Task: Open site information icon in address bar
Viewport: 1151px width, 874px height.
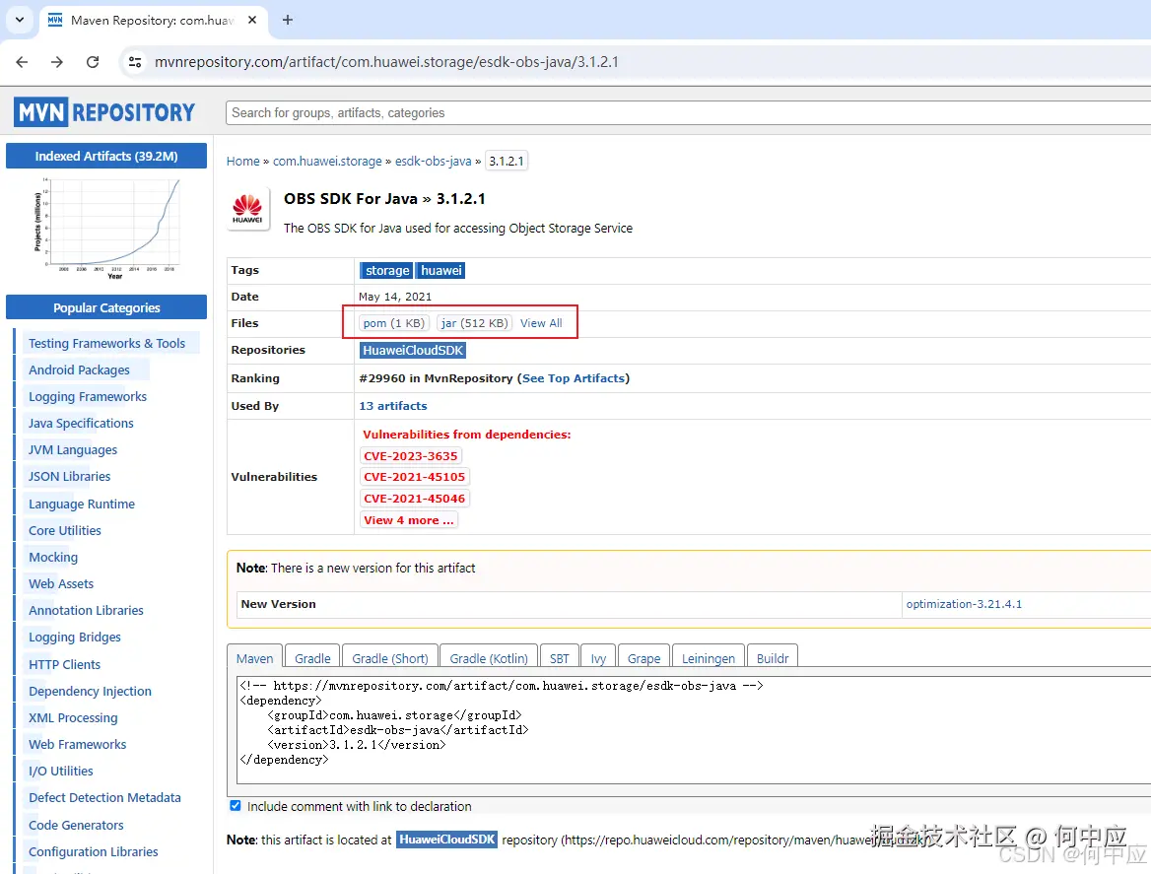Action: click(135, 62)
